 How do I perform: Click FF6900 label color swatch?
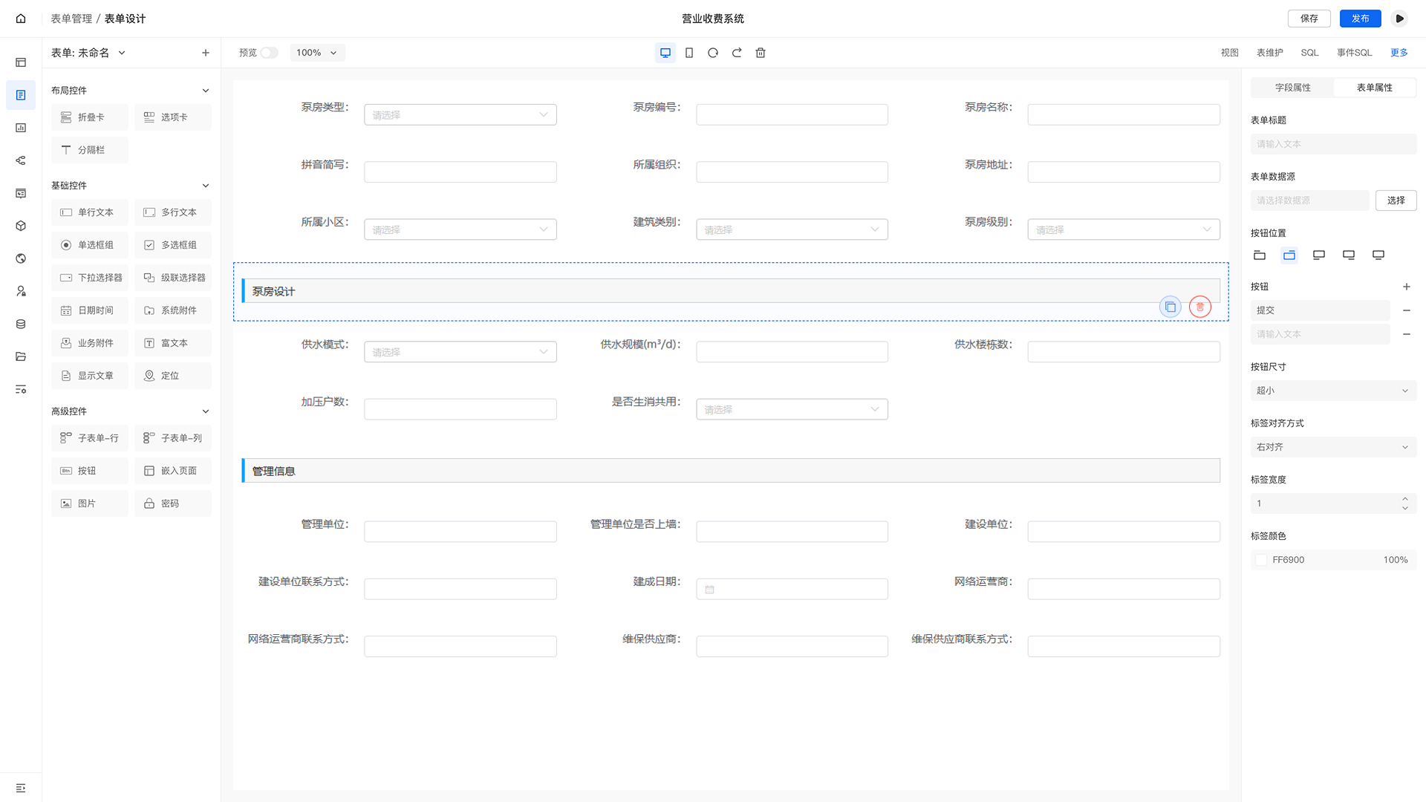[1261, 560]
